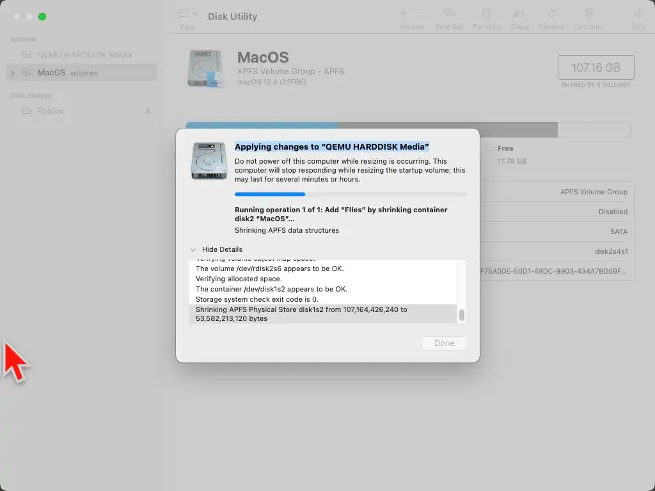
Task: Click 'The container /dev/disk1s2 appears to be OK.'
Action: pyautogui.click(x=271, y=289)
